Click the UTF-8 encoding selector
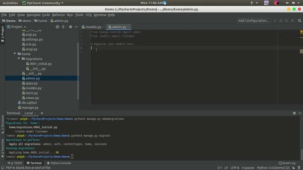 click(x=235, y=168)
